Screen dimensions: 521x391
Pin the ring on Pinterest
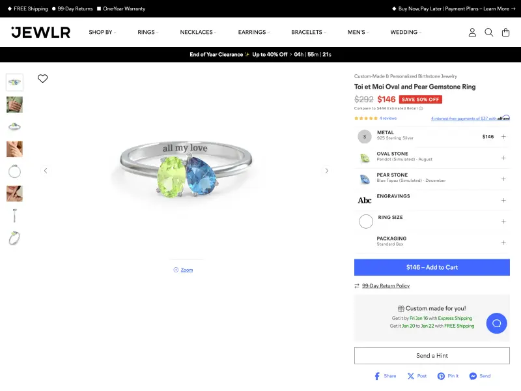(448, 376)
